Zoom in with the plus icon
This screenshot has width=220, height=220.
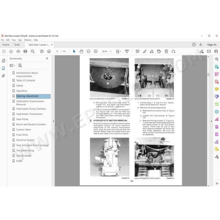[96, 52]
